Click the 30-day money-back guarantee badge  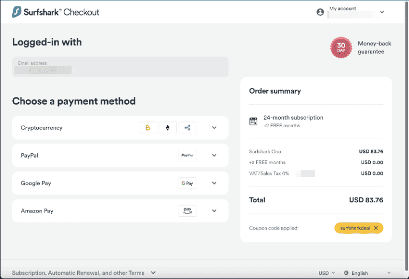(341, 47)
